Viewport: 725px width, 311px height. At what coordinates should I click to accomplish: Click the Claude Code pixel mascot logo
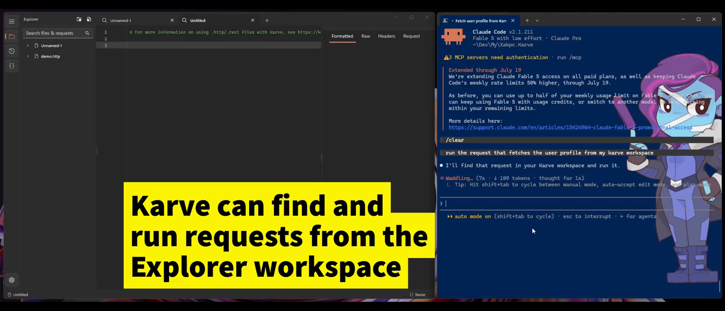pos(453,37)
